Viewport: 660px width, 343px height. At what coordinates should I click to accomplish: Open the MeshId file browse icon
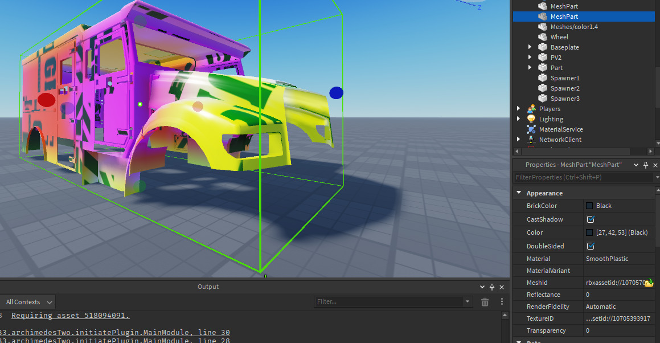point(649,283)
